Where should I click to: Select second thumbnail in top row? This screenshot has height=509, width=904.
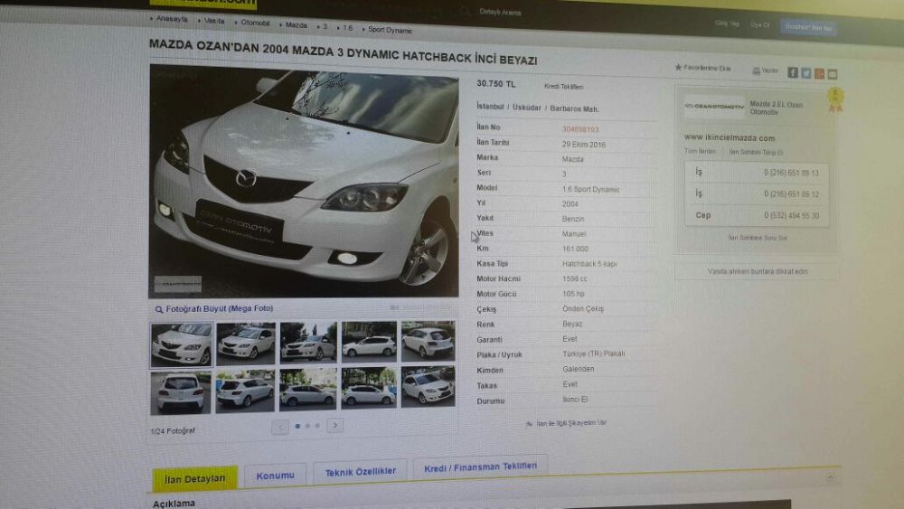pos(246,343)
